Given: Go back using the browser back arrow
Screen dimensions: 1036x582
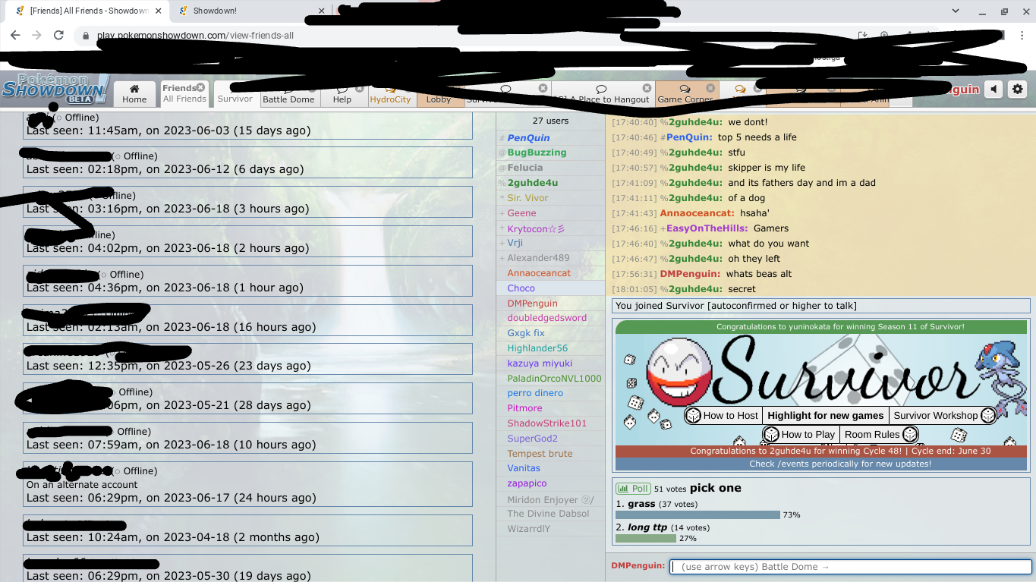Looking at the screenshot, I should (x=15, y=35).
